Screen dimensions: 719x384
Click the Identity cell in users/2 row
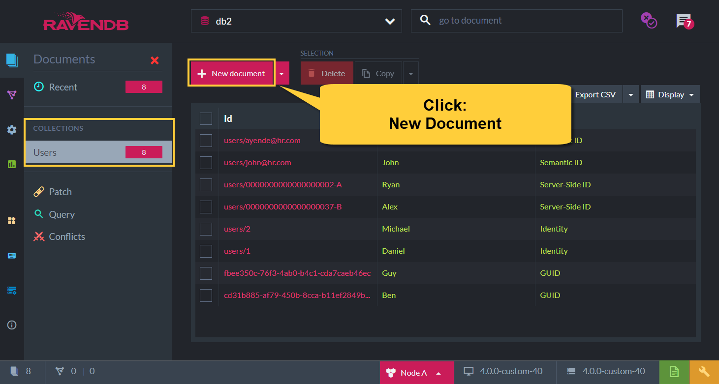tap(554, 229)
